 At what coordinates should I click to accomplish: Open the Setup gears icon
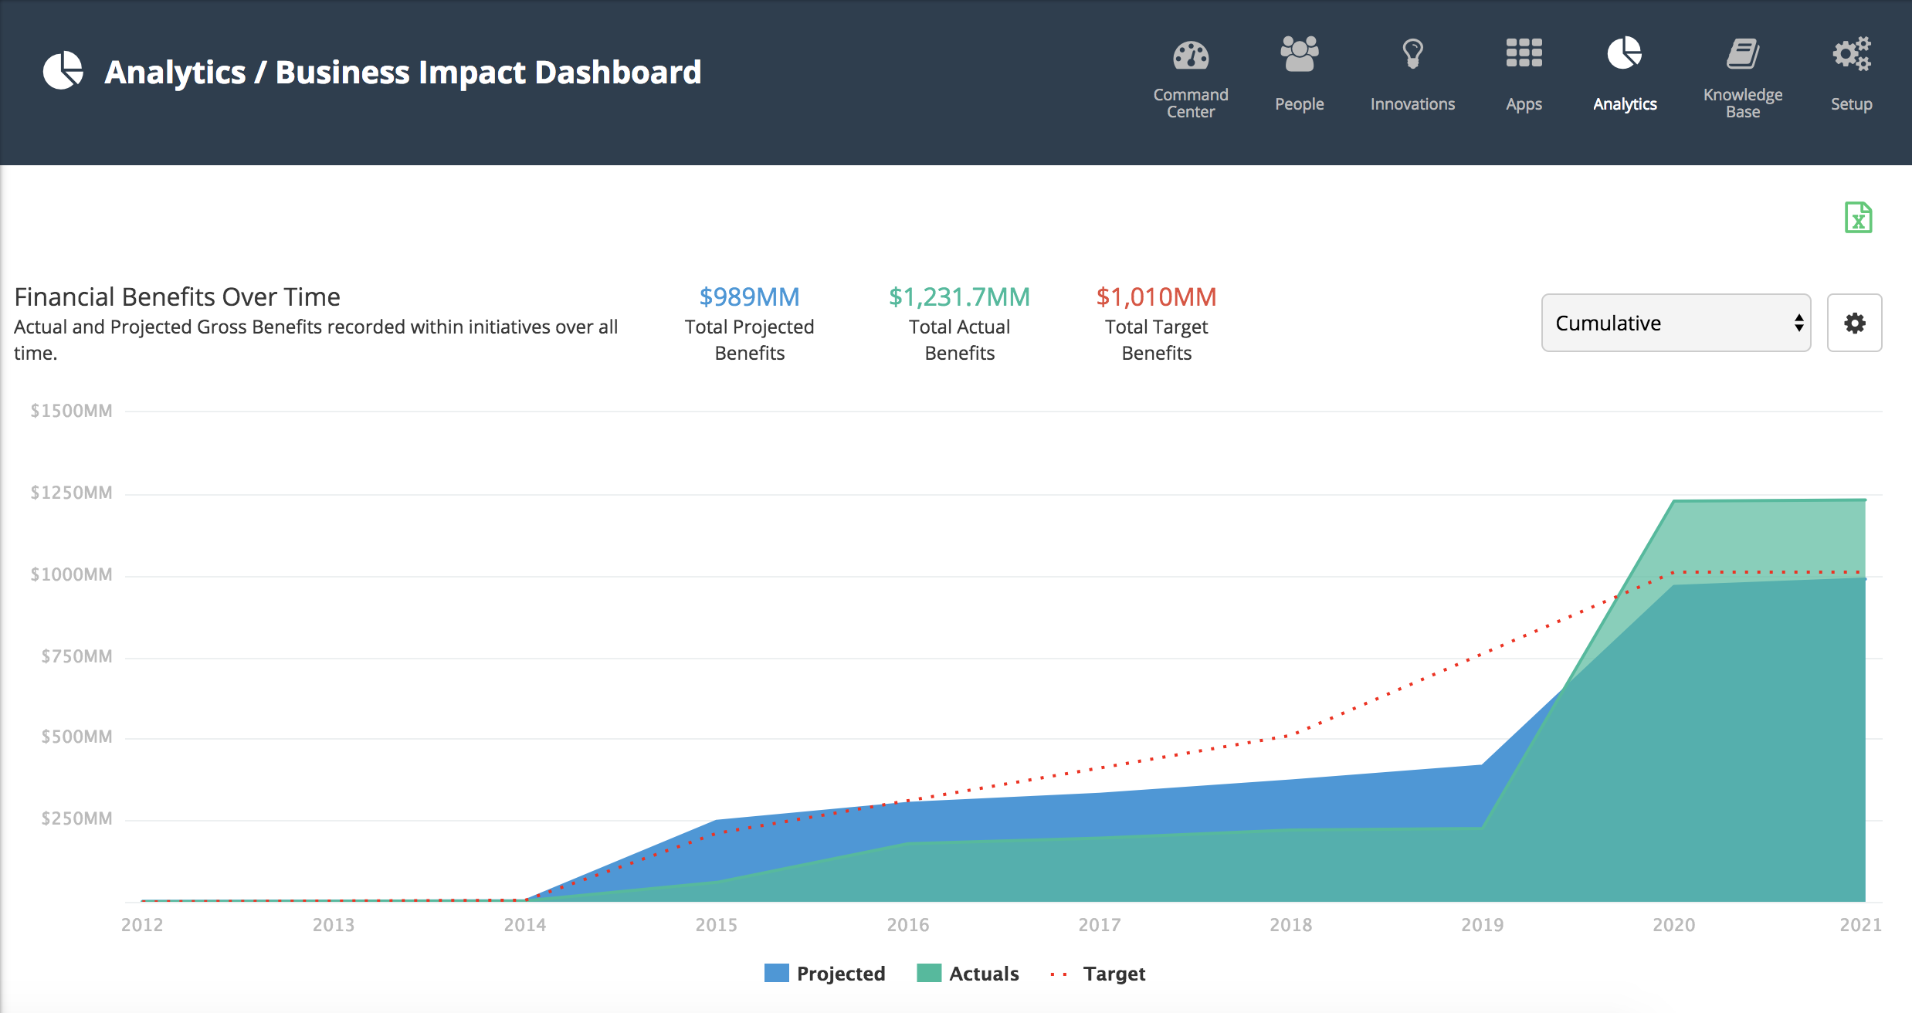pos(1852,54)
